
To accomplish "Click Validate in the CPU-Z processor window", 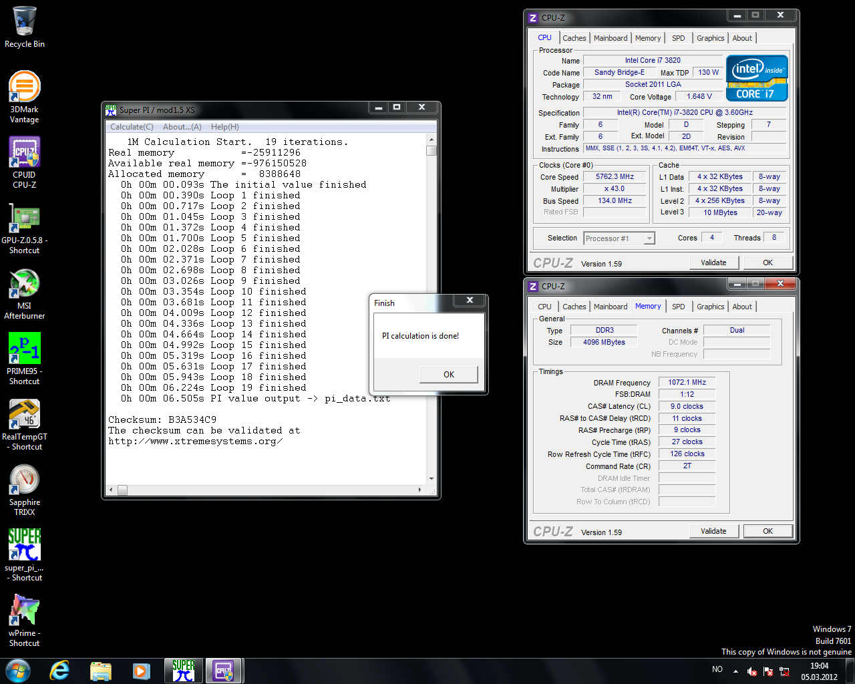I will tap(713, 263).
